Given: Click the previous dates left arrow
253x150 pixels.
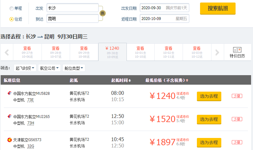Looking at the screenshot, I should pyautogui.click(x=6, y=52).
